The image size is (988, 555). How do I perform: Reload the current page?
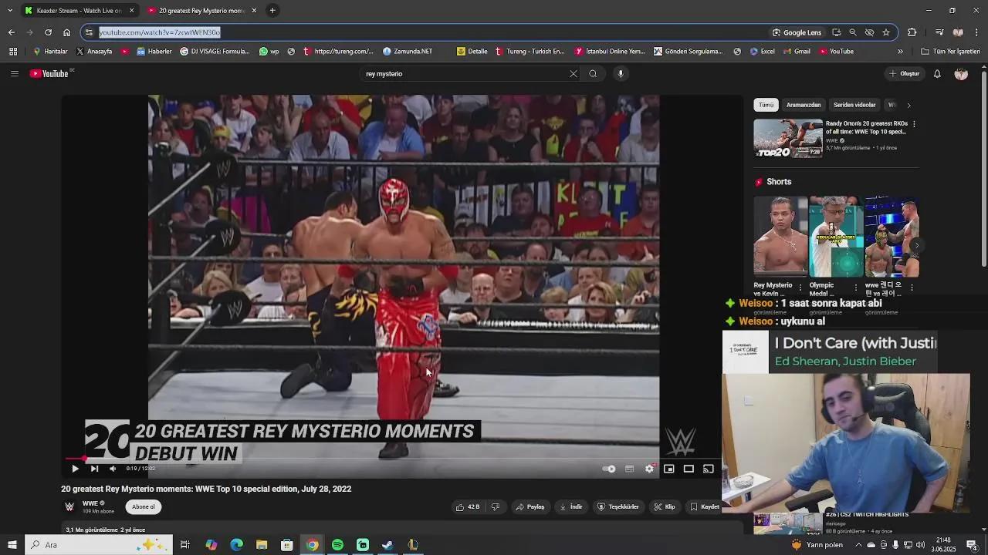(x=48, y=32)
